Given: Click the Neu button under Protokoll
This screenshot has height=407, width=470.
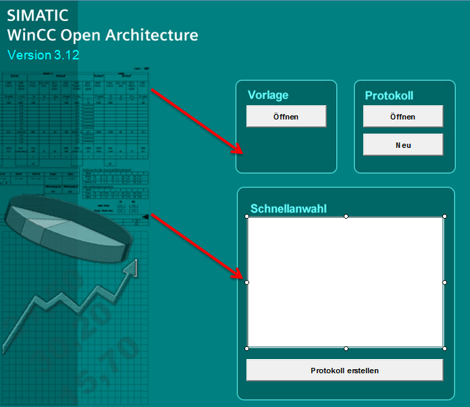Looking at the screenshot, I should 403,144.
